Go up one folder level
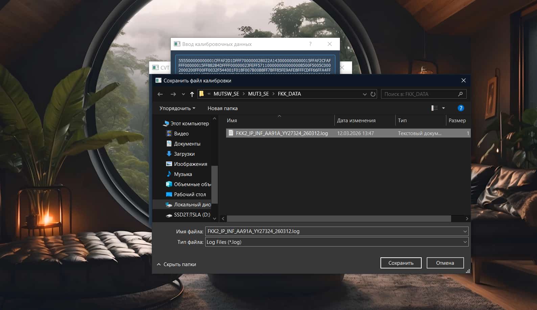537x310 pixels. pyautogui.click(x=192, y=94)
